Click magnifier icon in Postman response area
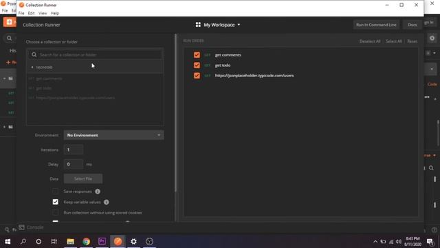 431,168
